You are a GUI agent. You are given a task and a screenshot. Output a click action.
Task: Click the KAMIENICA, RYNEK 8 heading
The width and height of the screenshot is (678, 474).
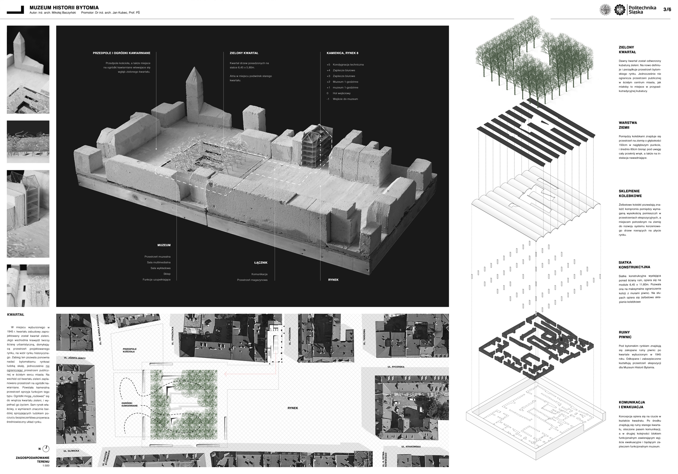(x=342, y=53)
